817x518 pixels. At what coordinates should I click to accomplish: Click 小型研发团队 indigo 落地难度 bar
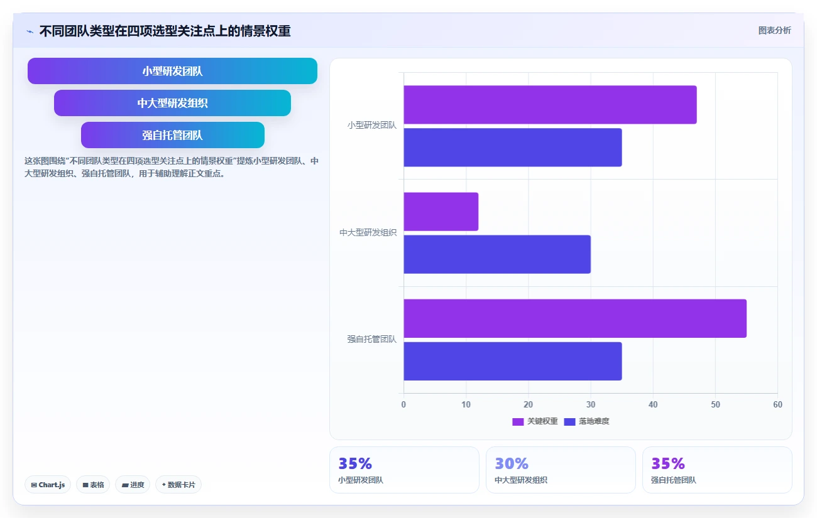coord(513,148)
